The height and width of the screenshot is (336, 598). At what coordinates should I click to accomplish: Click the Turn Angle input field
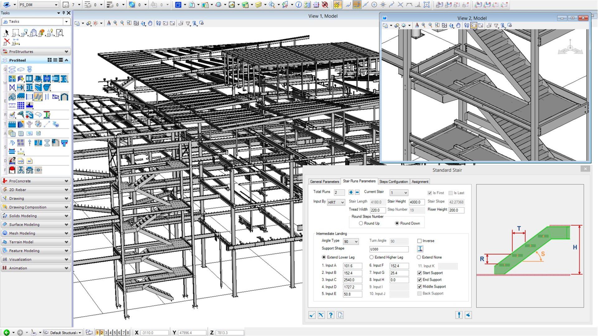(x=399, y=241)
